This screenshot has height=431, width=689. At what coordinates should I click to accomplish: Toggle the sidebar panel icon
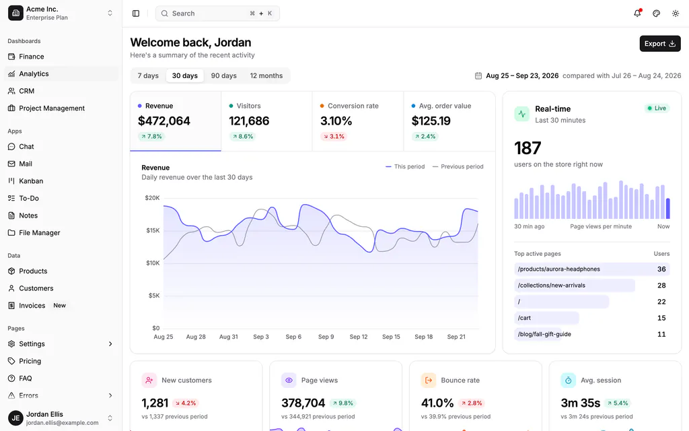click(136, 13)
